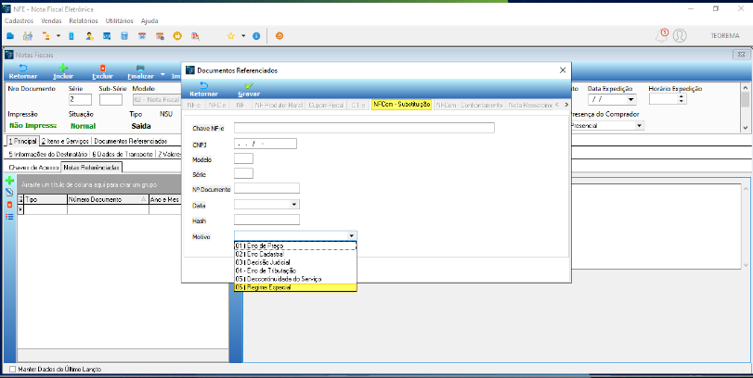Click the Excluir toolbar icon

pyautogui.click(x=102, y=68)
